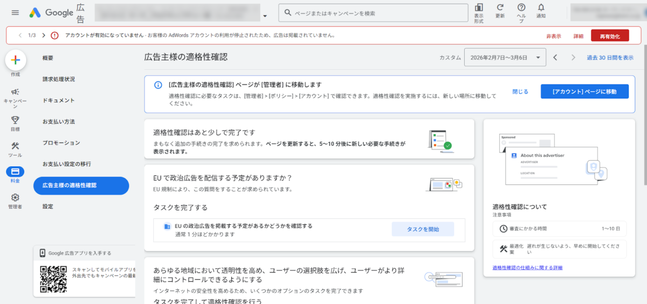Click the 作成 plus button
This screenshot has width=647, height=304.
(x=16, y=61)
